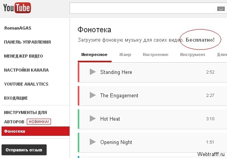This screenshot has height=158, width=227.
Task: Select The Engagement track title
Action: click(x=119, y=95)
